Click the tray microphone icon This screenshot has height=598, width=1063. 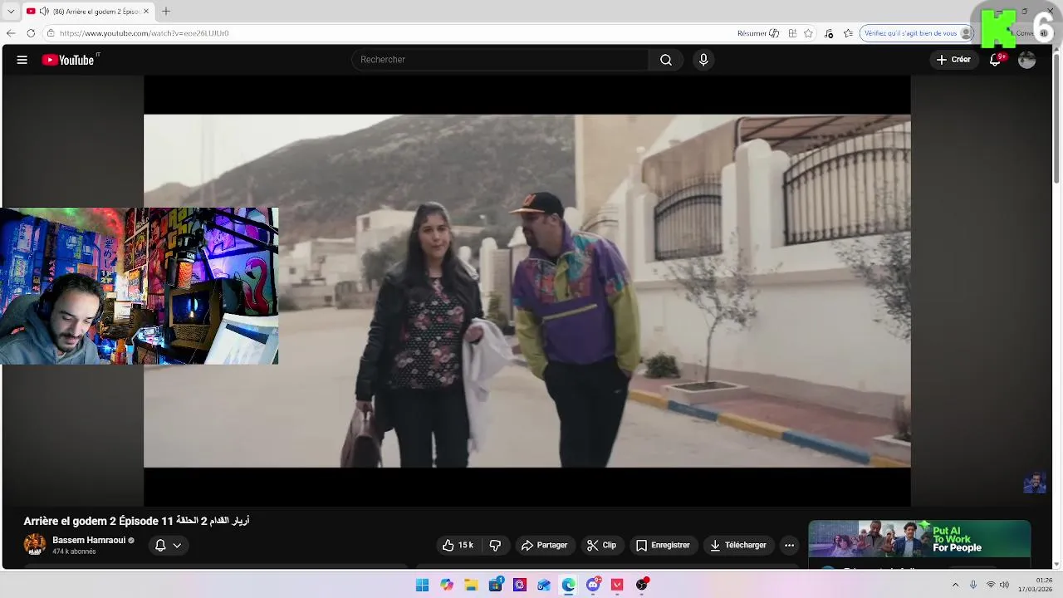pyautogui.click(x=973, y=585)
